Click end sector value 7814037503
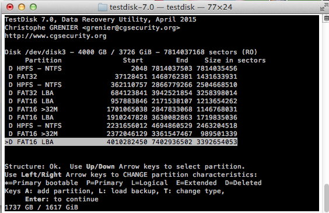Screen dimensions: 329x213 172,68
